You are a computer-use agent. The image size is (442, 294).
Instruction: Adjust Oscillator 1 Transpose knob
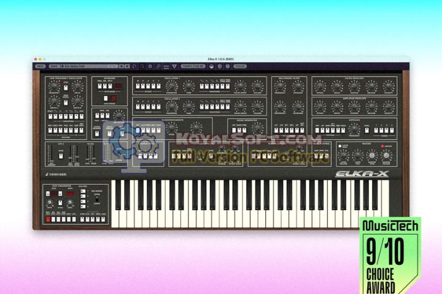(171, 86)
